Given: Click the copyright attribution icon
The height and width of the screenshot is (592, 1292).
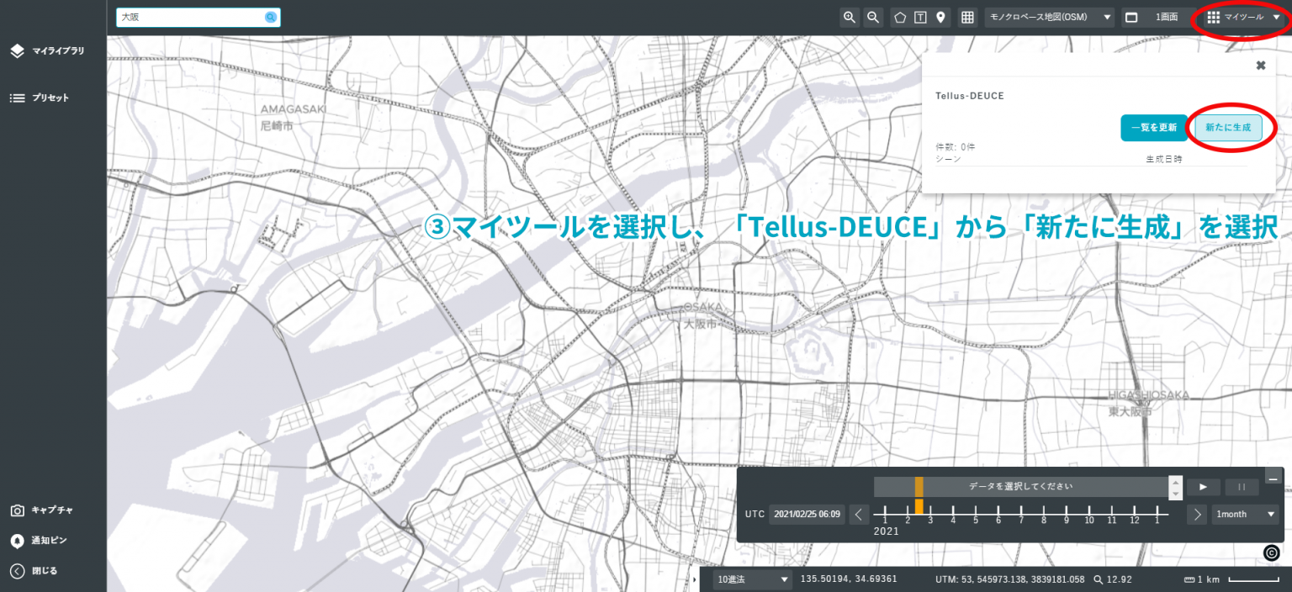Looking at the screenshot, I should pos(1272,552).
